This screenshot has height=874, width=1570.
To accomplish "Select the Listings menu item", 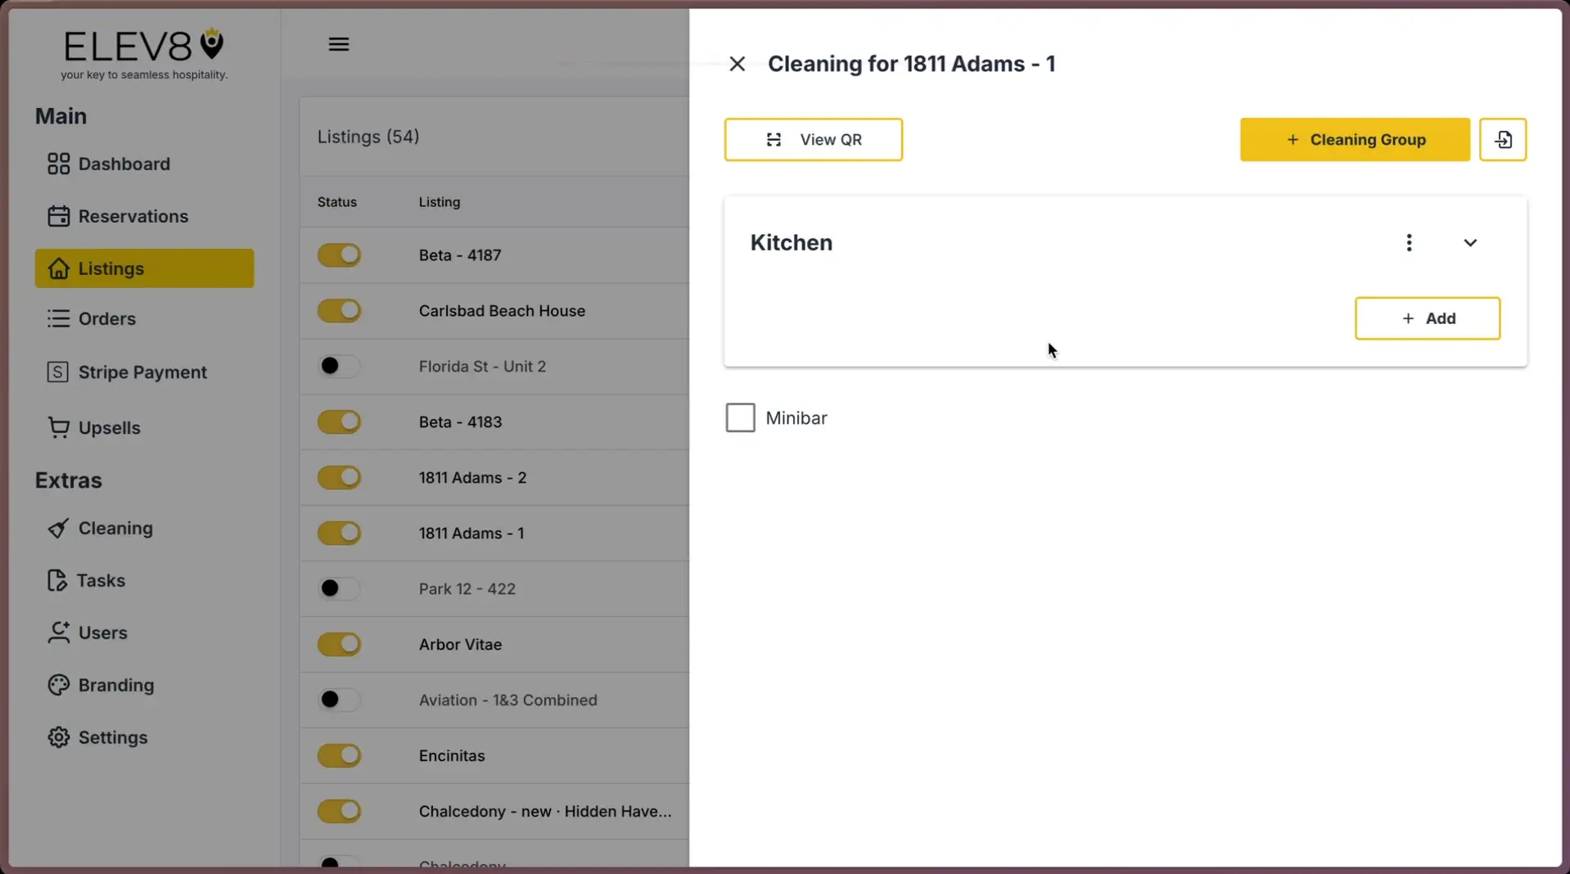I will 111,268.
